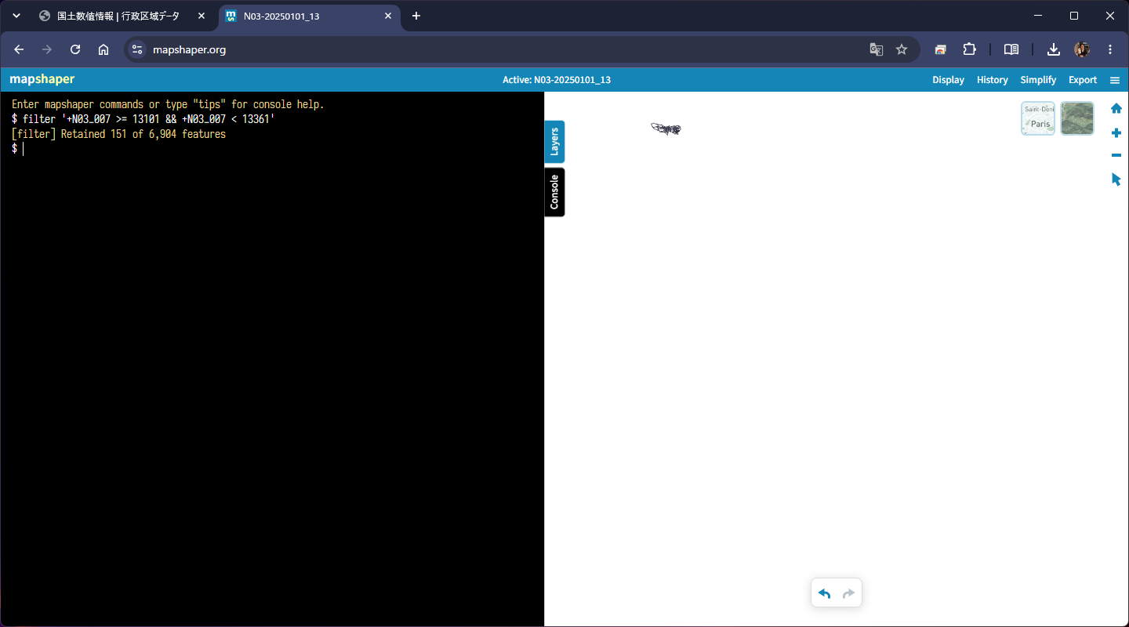The image size is (1129, 627).
Task: Go back in browser history
Action: (x=19, y=49)
